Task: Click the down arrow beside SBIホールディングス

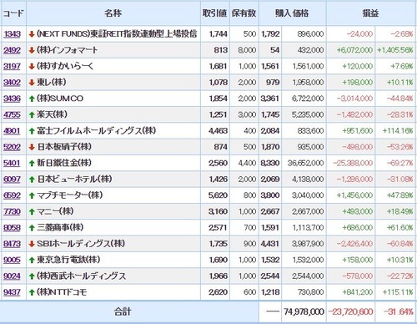Action: pyautogui.click(x=32, y=244)
